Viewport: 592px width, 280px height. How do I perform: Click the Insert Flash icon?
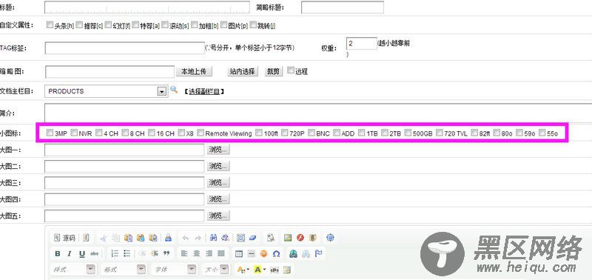[x=300, y=238]
